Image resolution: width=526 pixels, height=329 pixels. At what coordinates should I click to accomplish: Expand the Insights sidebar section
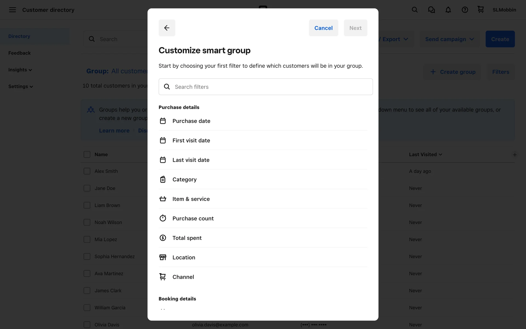click(x=20, y=70)
